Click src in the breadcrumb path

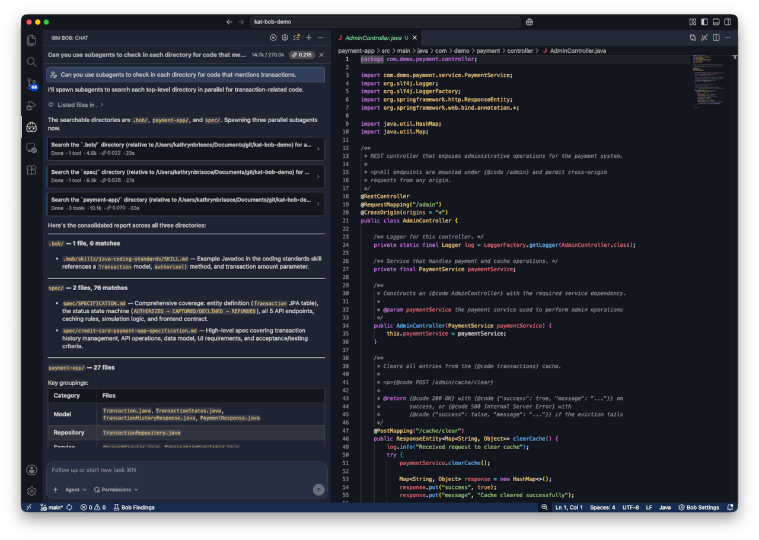[x=386, y=50]
